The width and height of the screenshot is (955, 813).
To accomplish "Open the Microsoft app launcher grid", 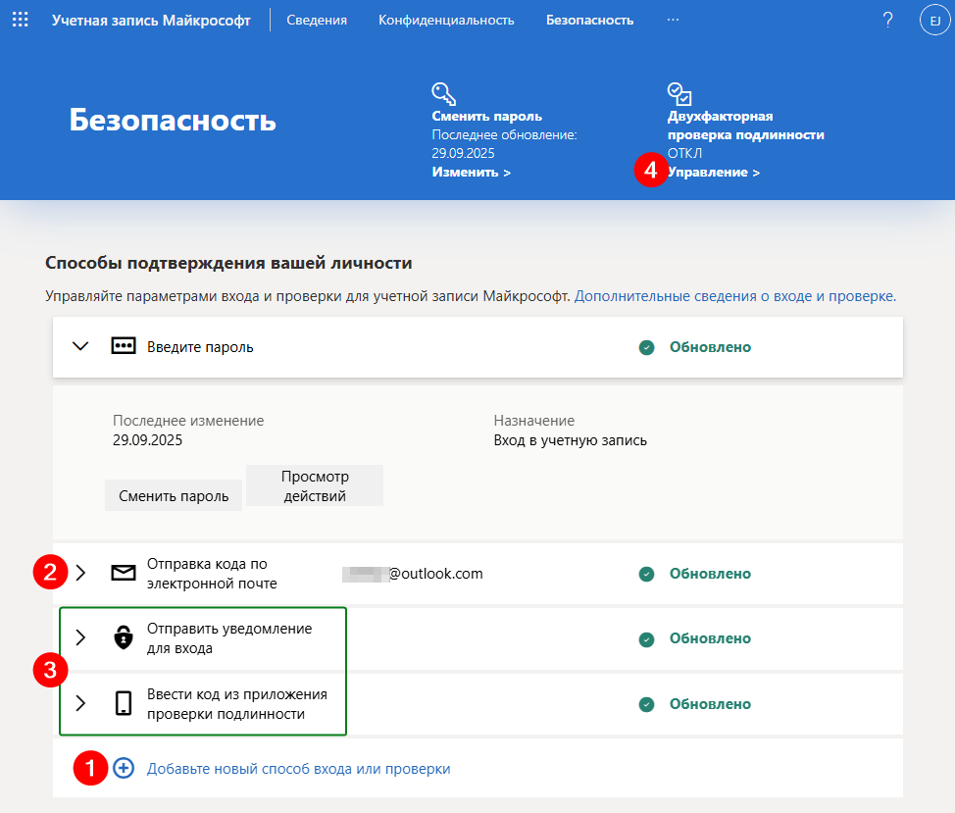I will click(x=21, y=20).
